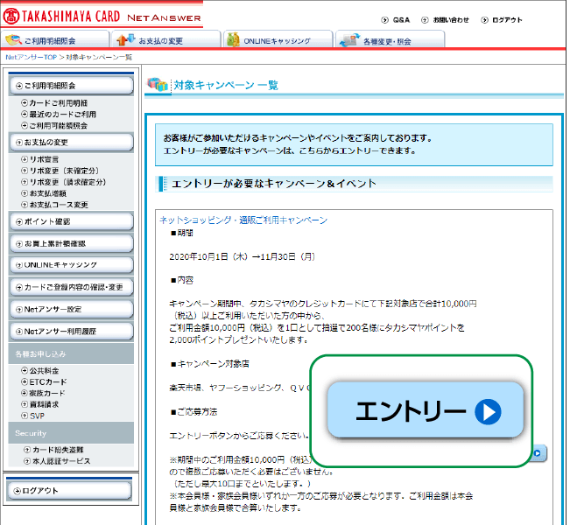
Task: Click ポイント確認 sidebar button
Action: point(71,221)
